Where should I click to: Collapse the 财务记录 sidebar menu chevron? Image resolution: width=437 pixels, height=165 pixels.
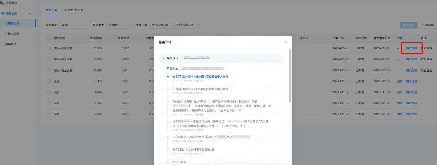(30, 14)
